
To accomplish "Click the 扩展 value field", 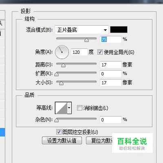I will [x=111, y=74].
